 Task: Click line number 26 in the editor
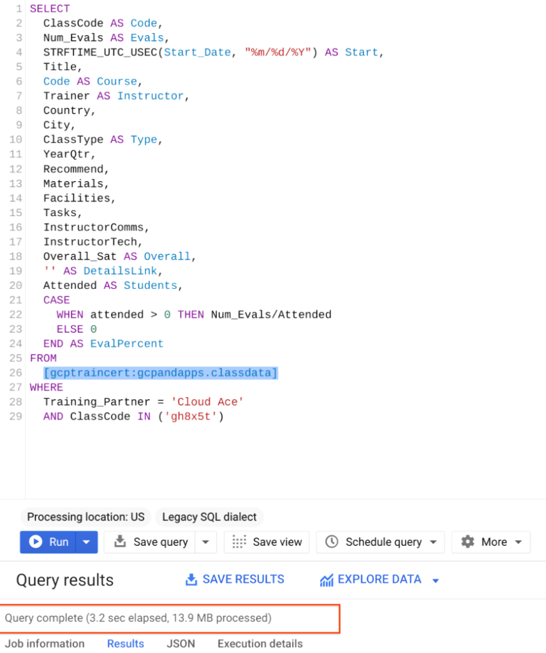pyautogui.click(x=15, y=373)
